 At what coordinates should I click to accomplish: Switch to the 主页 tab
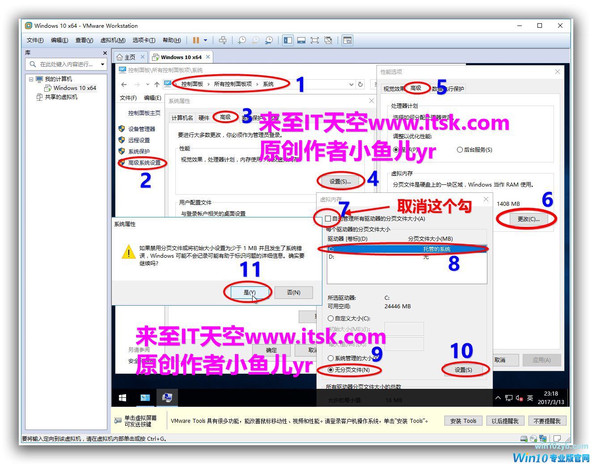[x=130, y=57]
